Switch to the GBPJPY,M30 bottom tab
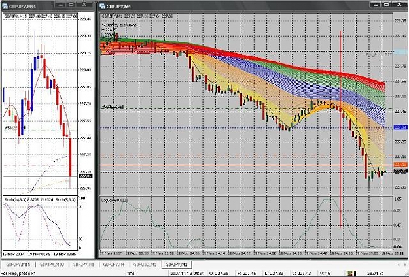409x277 pixels. (x=52, y=265)
